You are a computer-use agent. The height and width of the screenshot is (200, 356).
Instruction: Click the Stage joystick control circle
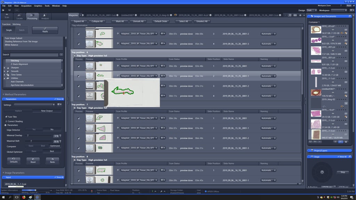[322, 172]
